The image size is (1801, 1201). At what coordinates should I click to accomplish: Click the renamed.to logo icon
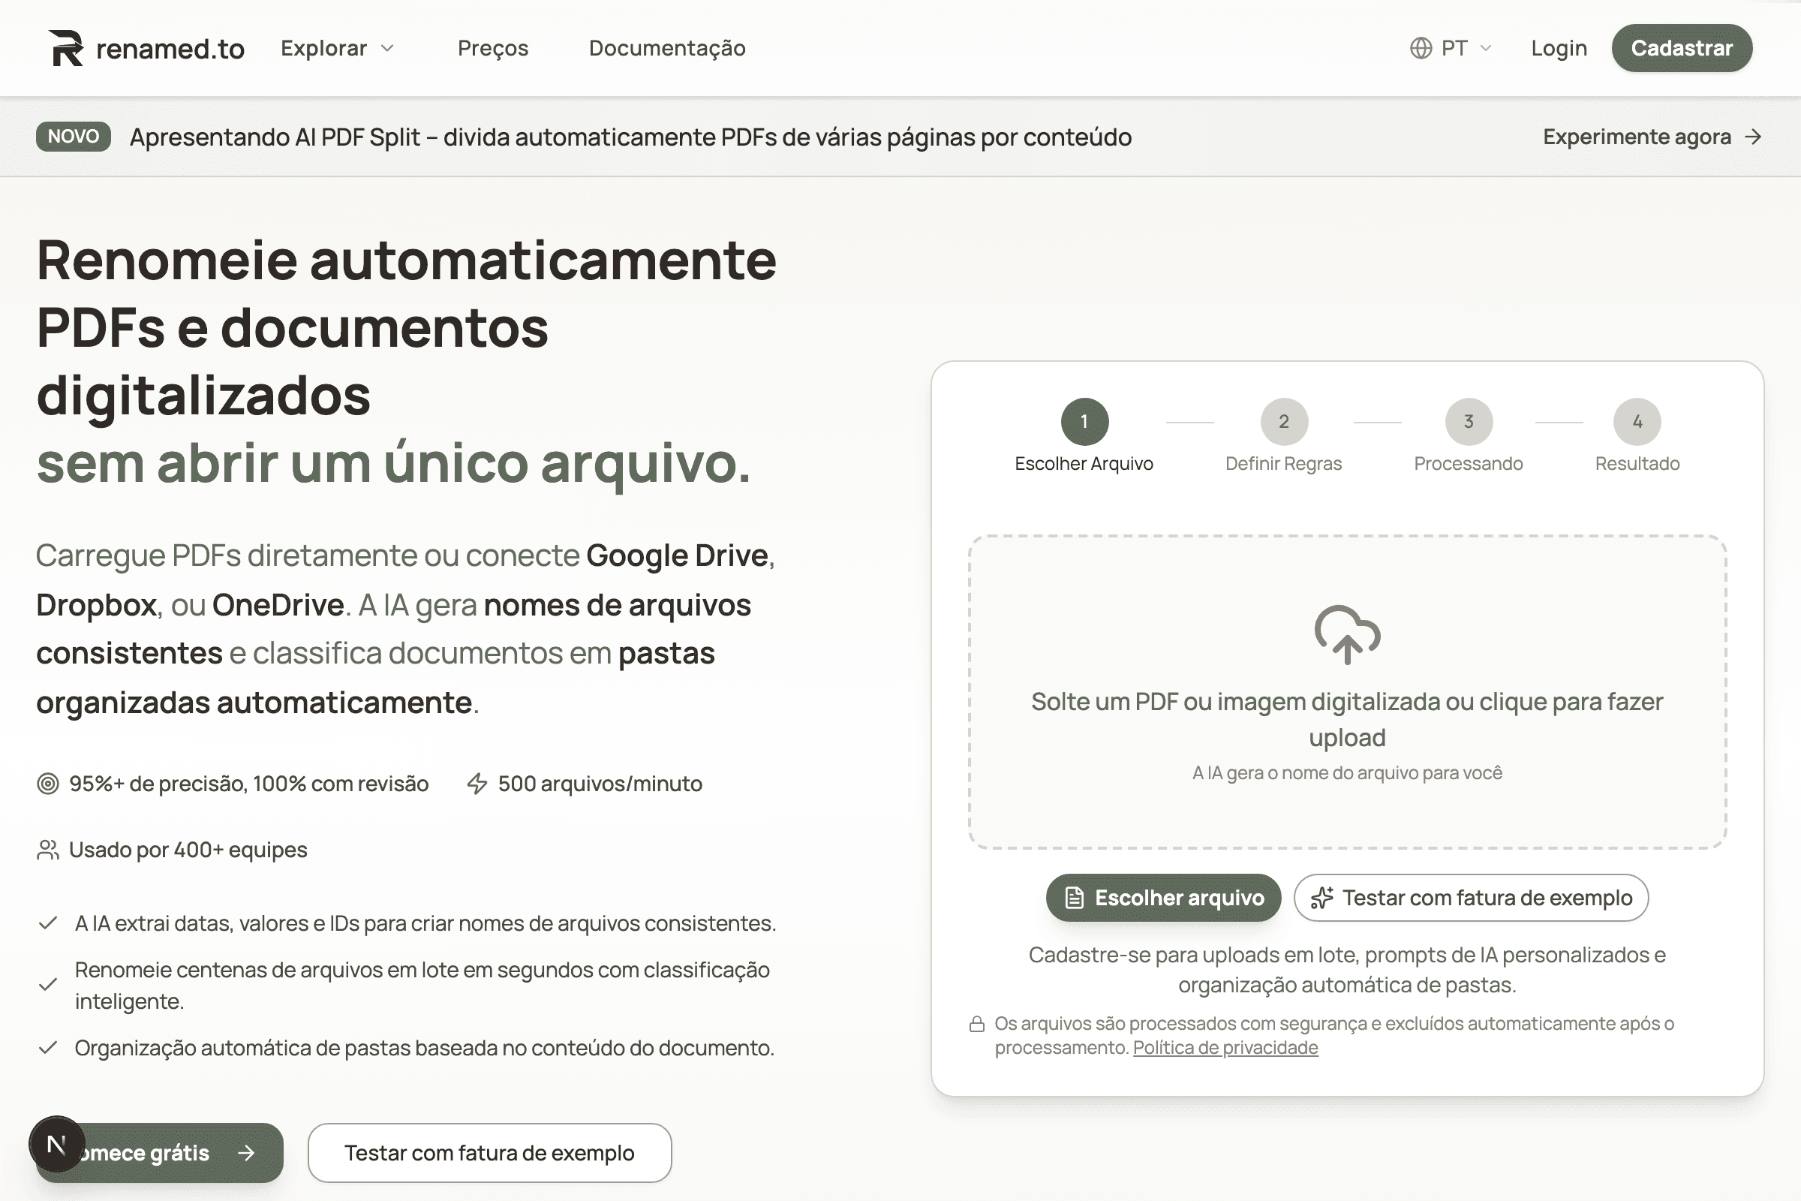tap(66, 47)
